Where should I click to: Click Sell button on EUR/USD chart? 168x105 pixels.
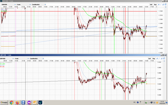tap(151, 5)
